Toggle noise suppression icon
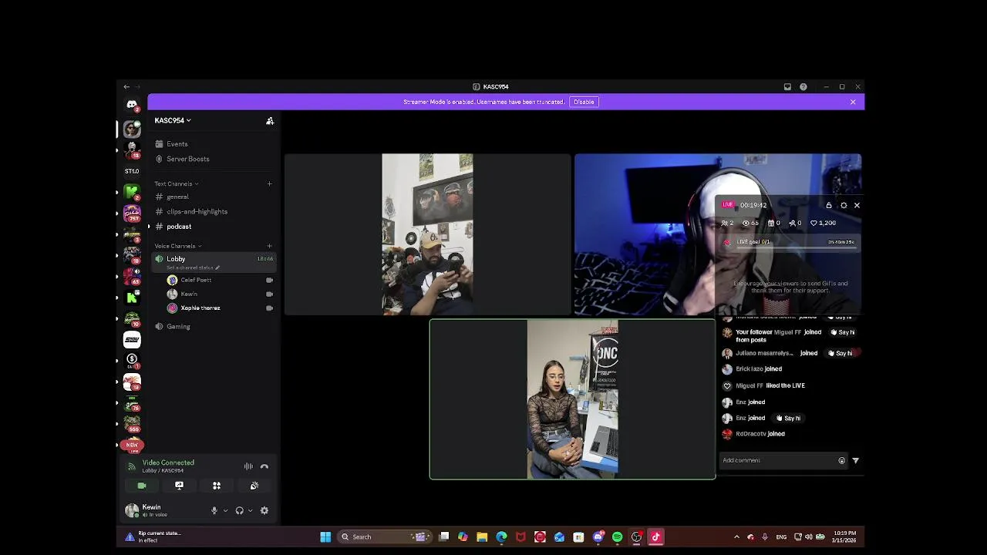Screen dimensions: 987x555 [x=248, y=466]
